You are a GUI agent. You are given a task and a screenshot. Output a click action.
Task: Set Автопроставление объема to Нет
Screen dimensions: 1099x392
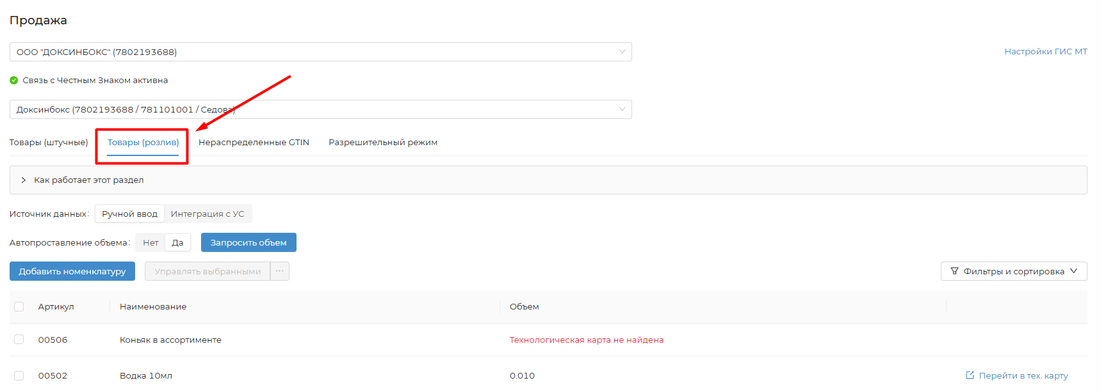pyautogui.click(x=151, y=242)
